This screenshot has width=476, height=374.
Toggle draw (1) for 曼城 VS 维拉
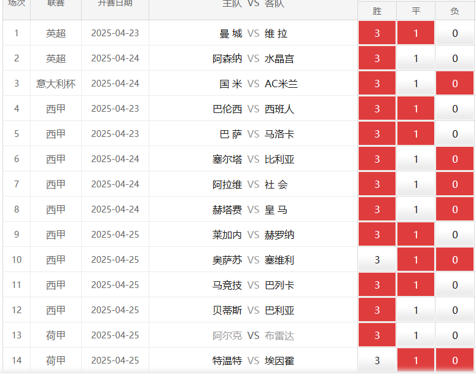click(x=416, y=33)
